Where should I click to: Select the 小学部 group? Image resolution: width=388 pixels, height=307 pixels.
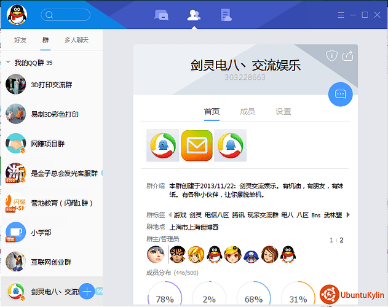(52, 232)
